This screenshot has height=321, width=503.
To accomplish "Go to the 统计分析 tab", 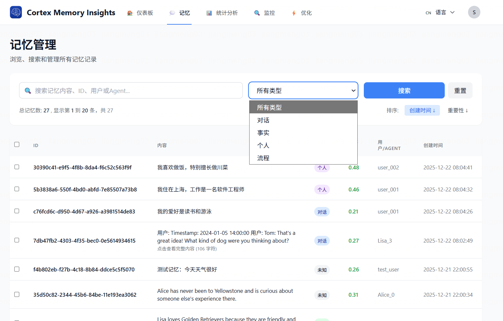I will (x=222, y=13).
